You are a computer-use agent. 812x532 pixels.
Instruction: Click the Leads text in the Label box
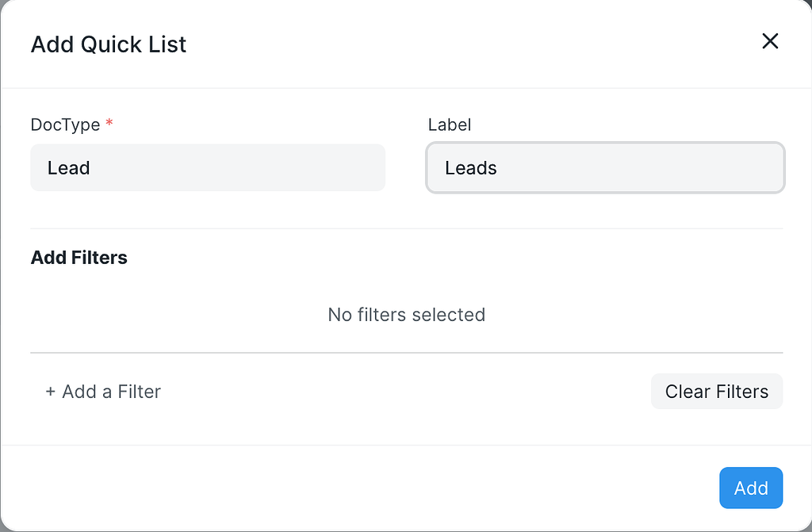[x=470, y=167]
